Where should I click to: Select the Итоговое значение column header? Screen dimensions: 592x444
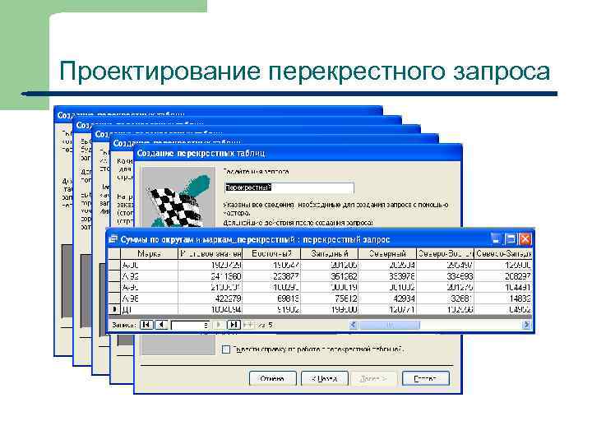pyautogui.click(x=210, y=253)
